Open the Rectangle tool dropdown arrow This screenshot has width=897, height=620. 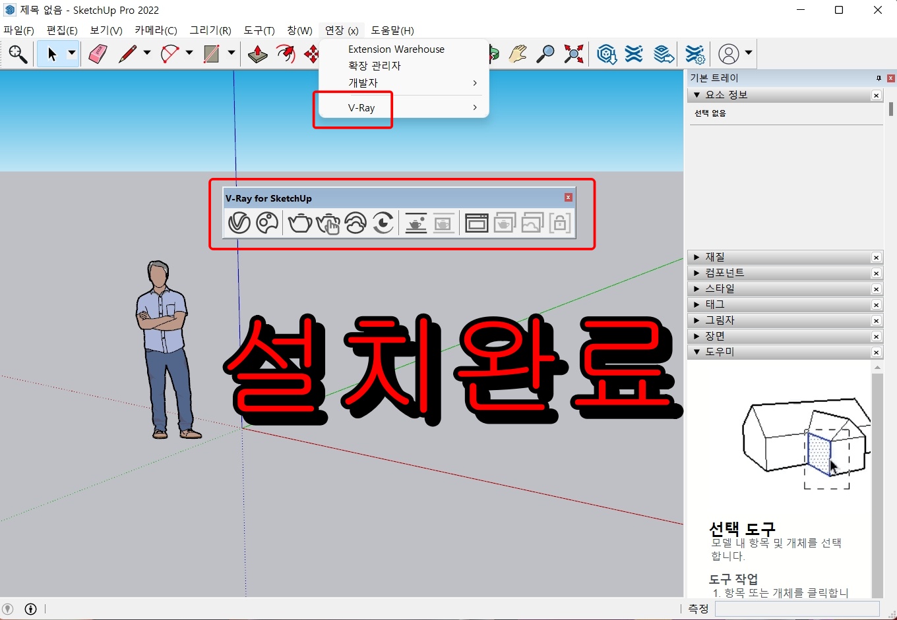[232, 54]
